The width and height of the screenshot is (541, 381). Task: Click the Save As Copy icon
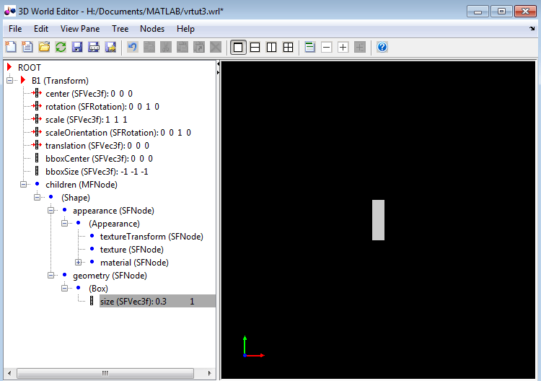[x=110, y=47]
